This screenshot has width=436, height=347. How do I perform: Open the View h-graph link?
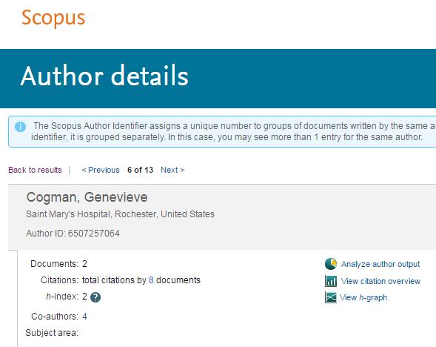363,297
